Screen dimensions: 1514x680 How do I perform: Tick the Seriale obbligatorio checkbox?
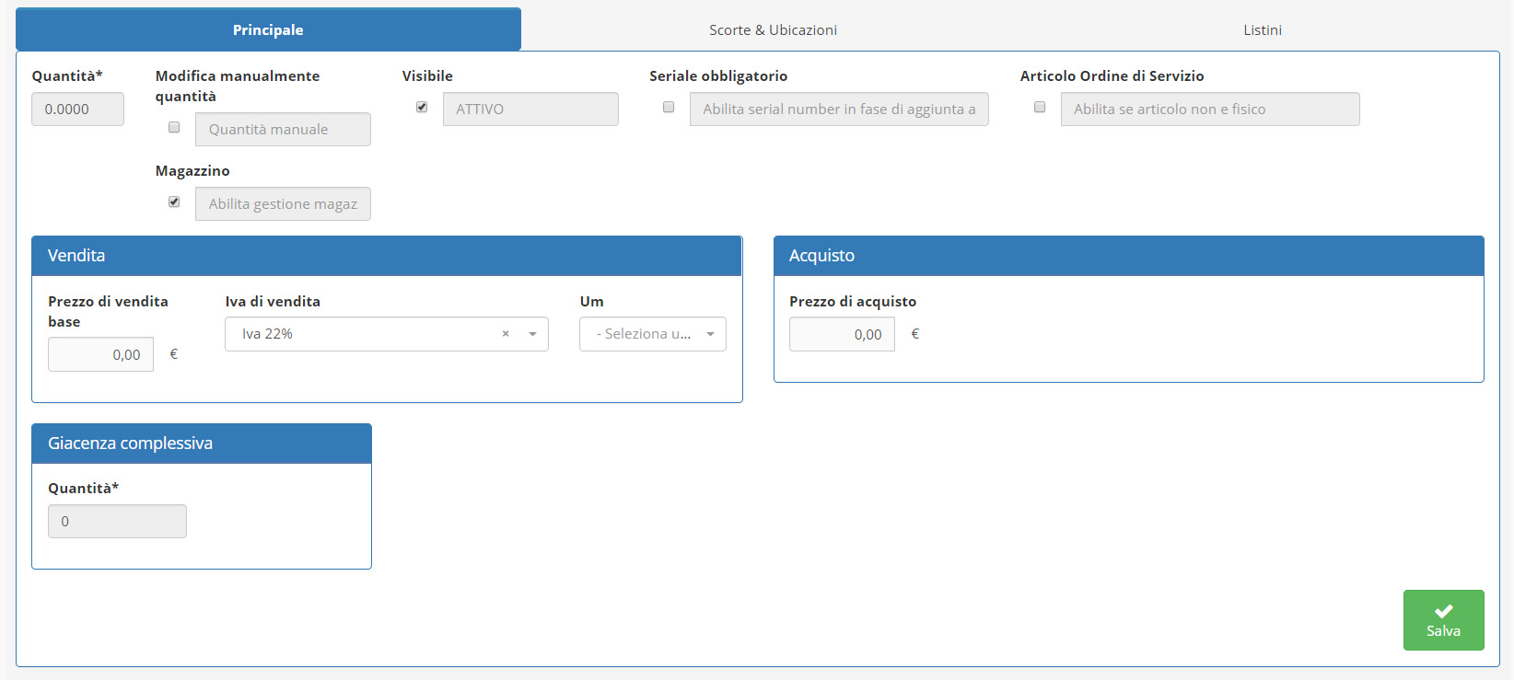pos(669,108)
